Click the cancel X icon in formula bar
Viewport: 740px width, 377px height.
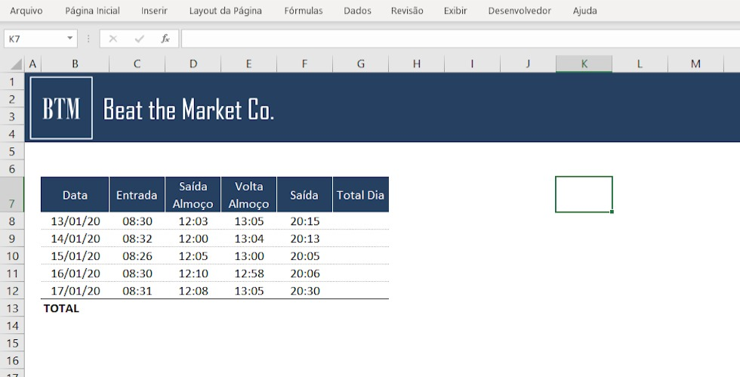coord(113,39)
